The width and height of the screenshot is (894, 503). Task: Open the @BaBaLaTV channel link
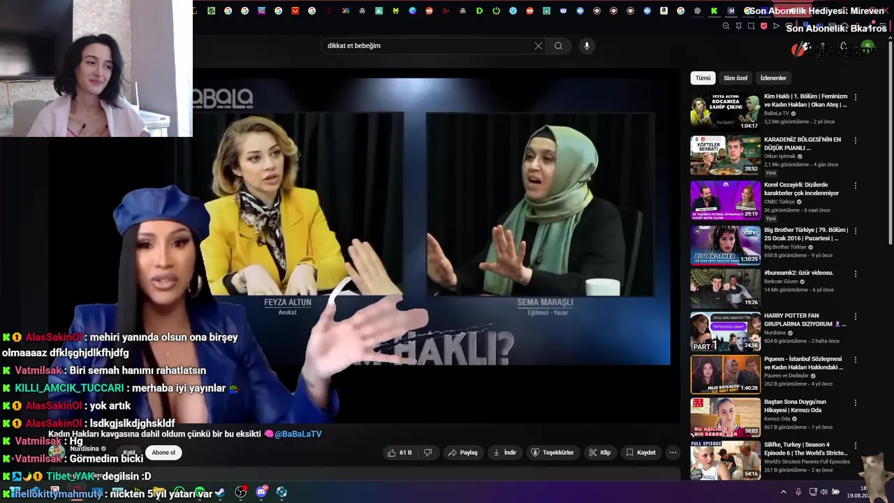click(x=298, y=434)
